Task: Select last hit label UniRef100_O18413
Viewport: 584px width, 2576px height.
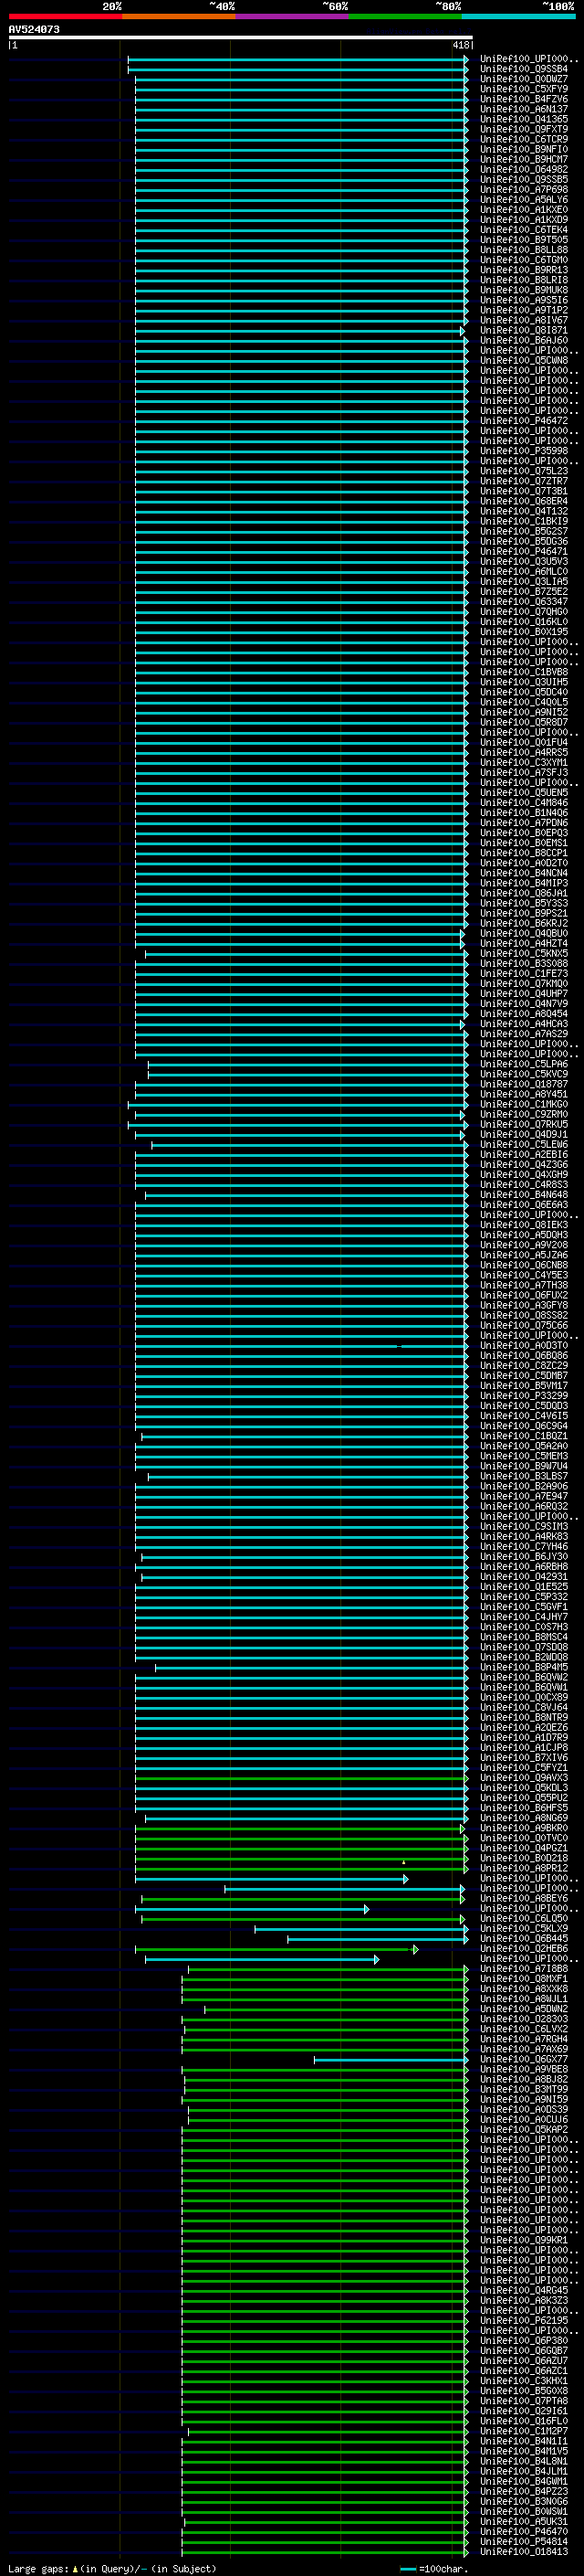Action: [x=524, y=2552]
